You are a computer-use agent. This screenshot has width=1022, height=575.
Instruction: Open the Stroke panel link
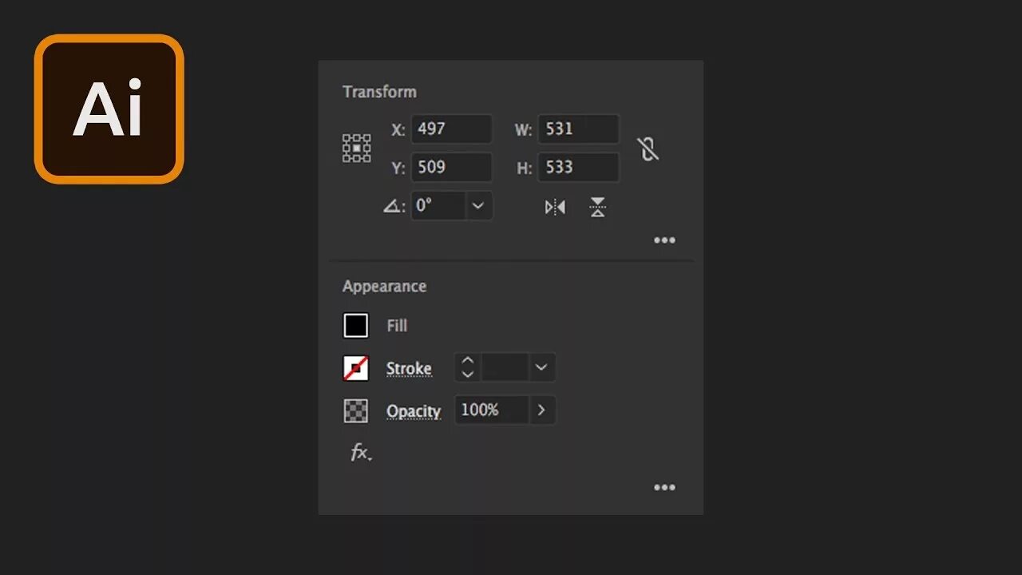[409, 368]
